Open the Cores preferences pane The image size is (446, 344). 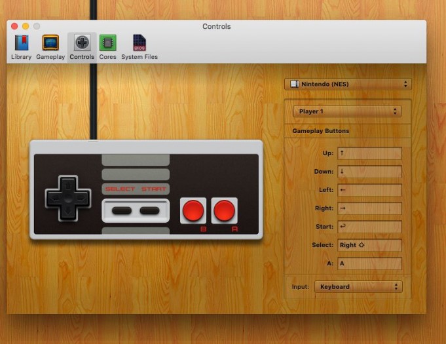[x=108, y=47]
